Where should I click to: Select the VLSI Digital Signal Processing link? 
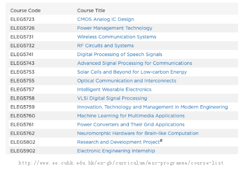pyautogui.click(x=112, y=98)
